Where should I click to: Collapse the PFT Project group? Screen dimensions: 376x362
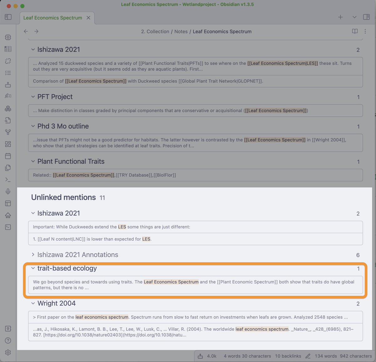click(x=33, y=97)
